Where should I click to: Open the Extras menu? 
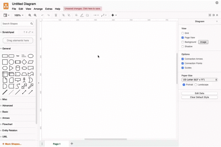point(49,9)
